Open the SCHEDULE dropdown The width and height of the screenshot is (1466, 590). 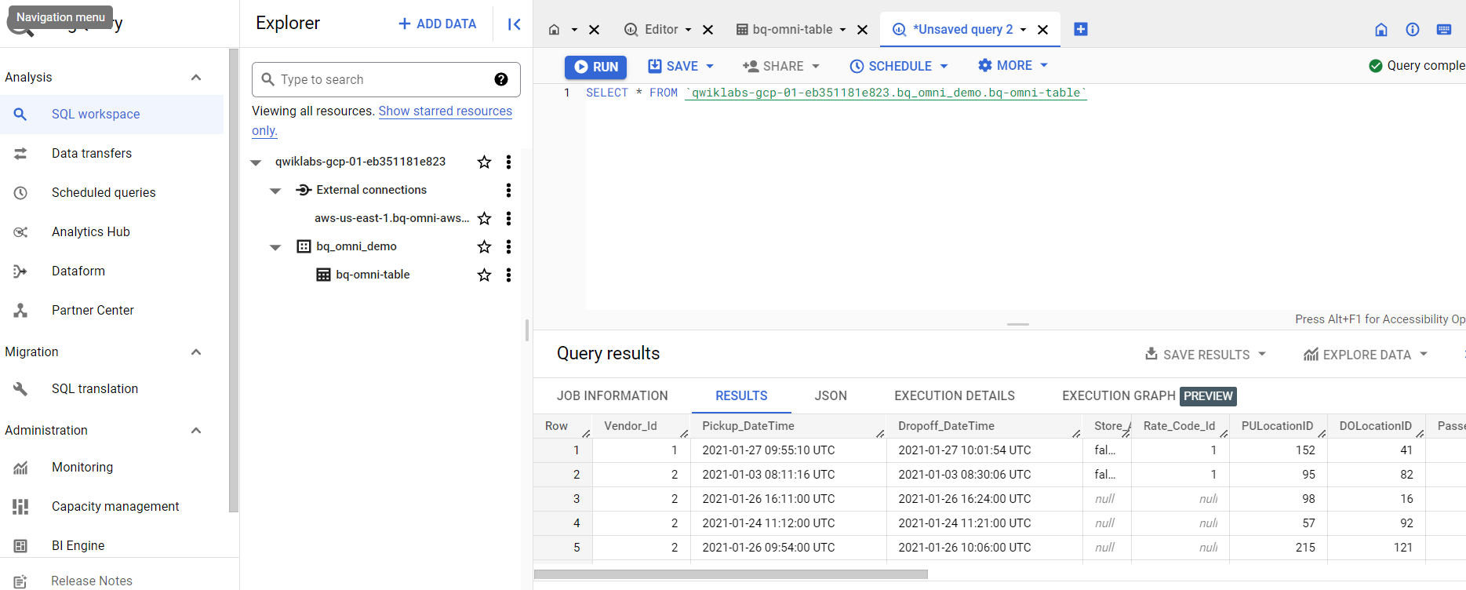coord(899,67)
